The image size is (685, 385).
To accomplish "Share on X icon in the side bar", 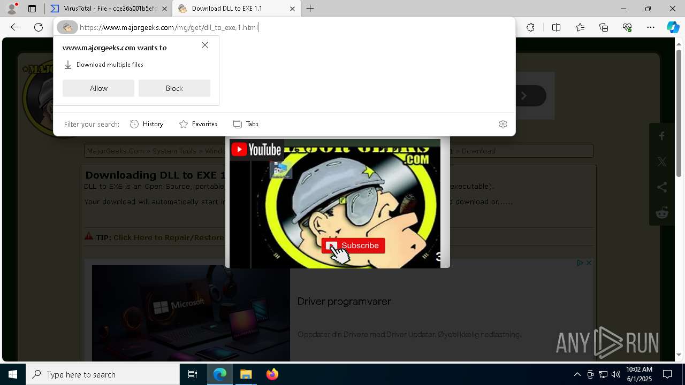I will pos(662,161).
